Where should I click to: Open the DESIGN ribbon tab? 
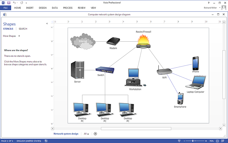point(43,8)
